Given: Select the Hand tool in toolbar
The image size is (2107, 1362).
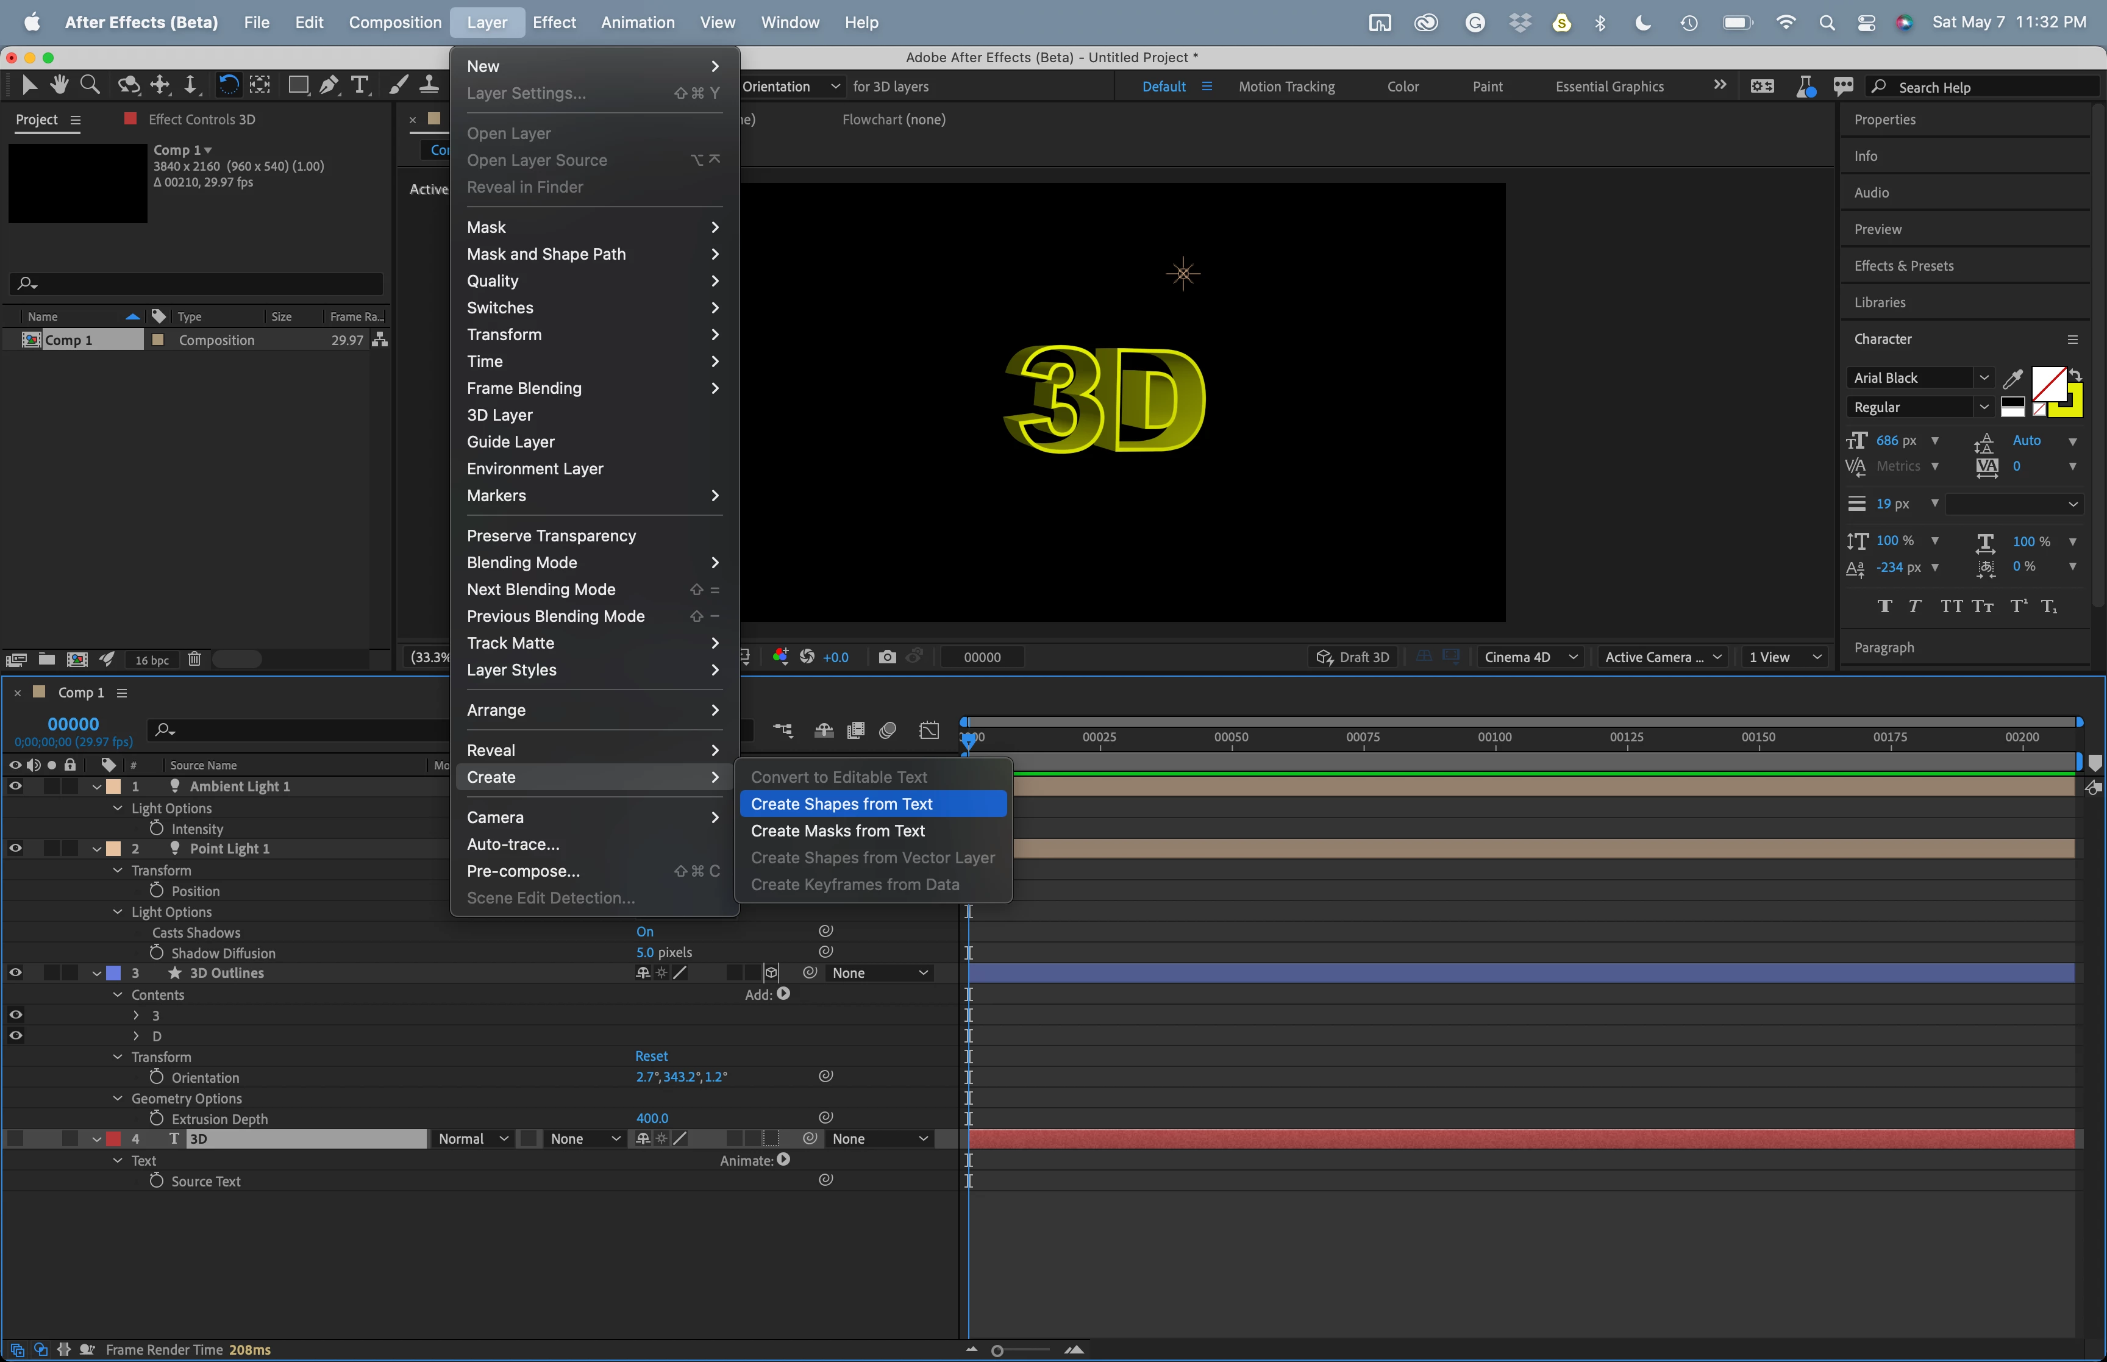Looking at the screenshot, I should pos(59,85).
